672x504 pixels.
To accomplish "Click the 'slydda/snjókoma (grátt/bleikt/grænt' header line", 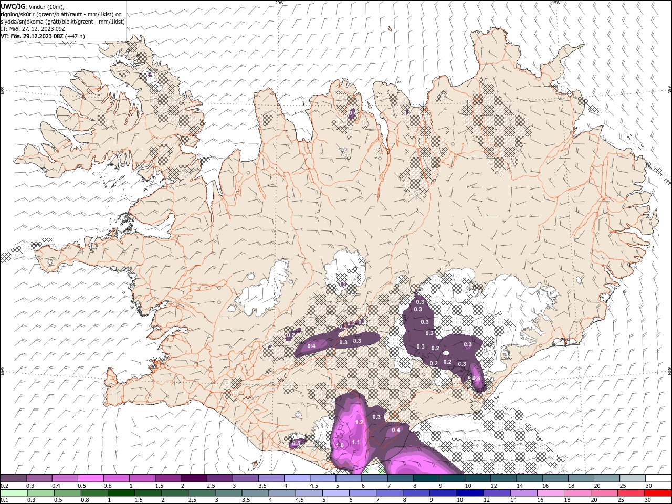I will [62, 22].
